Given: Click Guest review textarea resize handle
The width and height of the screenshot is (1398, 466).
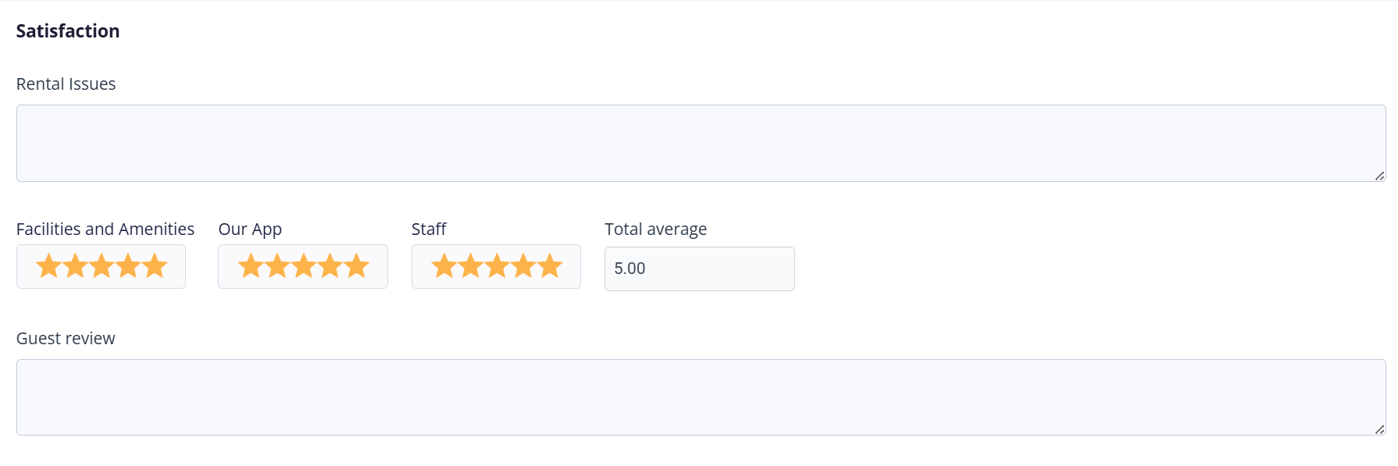Looking at the screenshot, I should click(x=1380, y=429).
